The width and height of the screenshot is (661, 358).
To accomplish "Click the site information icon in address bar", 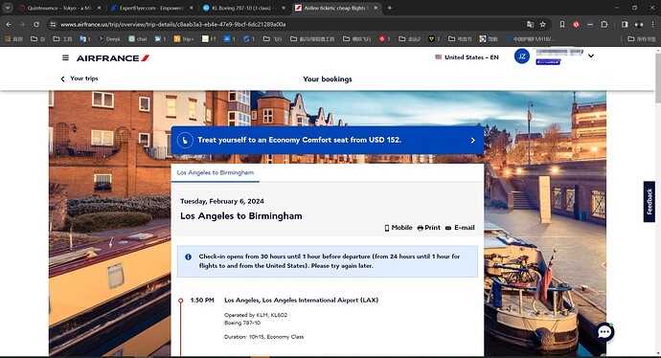I will pos(53,25).
